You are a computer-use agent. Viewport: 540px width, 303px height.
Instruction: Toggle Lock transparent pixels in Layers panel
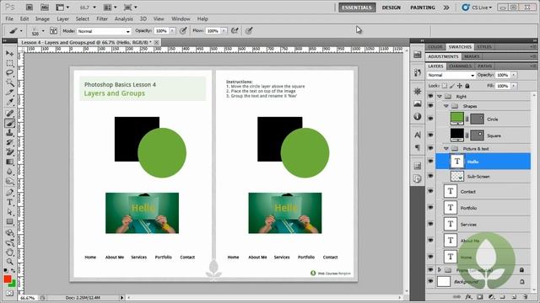coord(445,86)
